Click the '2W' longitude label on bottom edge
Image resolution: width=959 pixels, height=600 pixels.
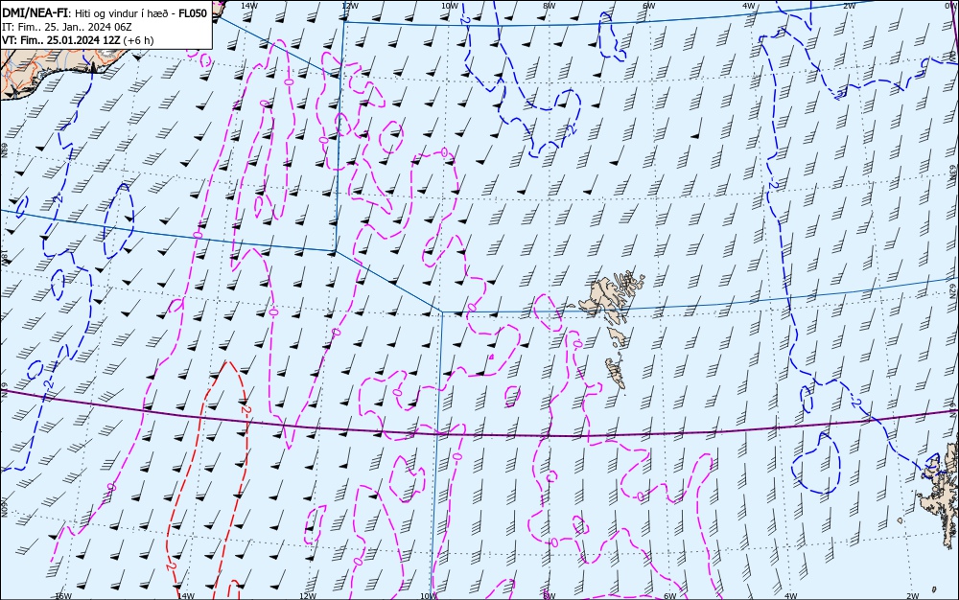pos(913,596)
